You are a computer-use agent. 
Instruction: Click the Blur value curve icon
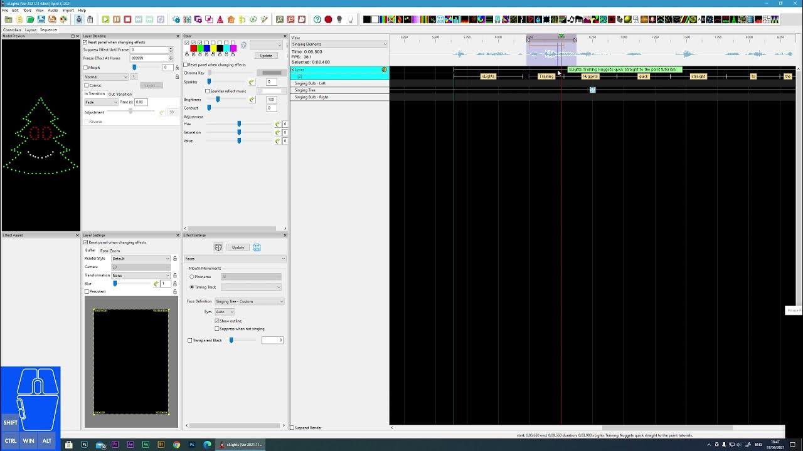pyautogui.click(x=156, y=284)
